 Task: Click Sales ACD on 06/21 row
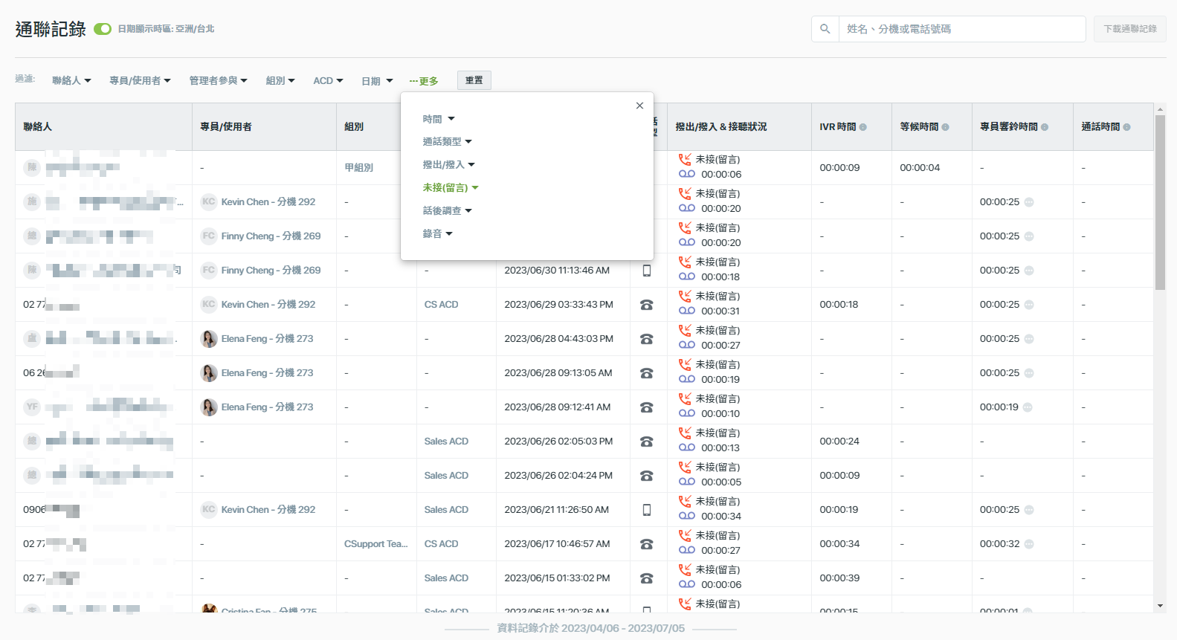pos(446,510)
